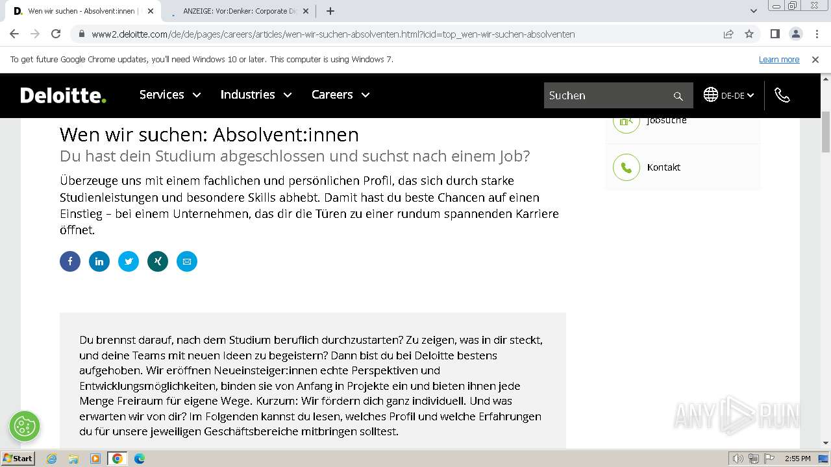Share the page on Twitter
This screenshot has width=831, height=467.
coord(129,261)
